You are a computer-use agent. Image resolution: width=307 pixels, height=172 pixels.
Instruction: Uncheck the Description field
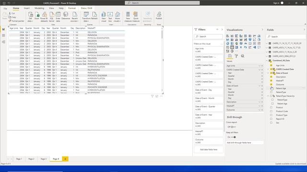(271, 77)
